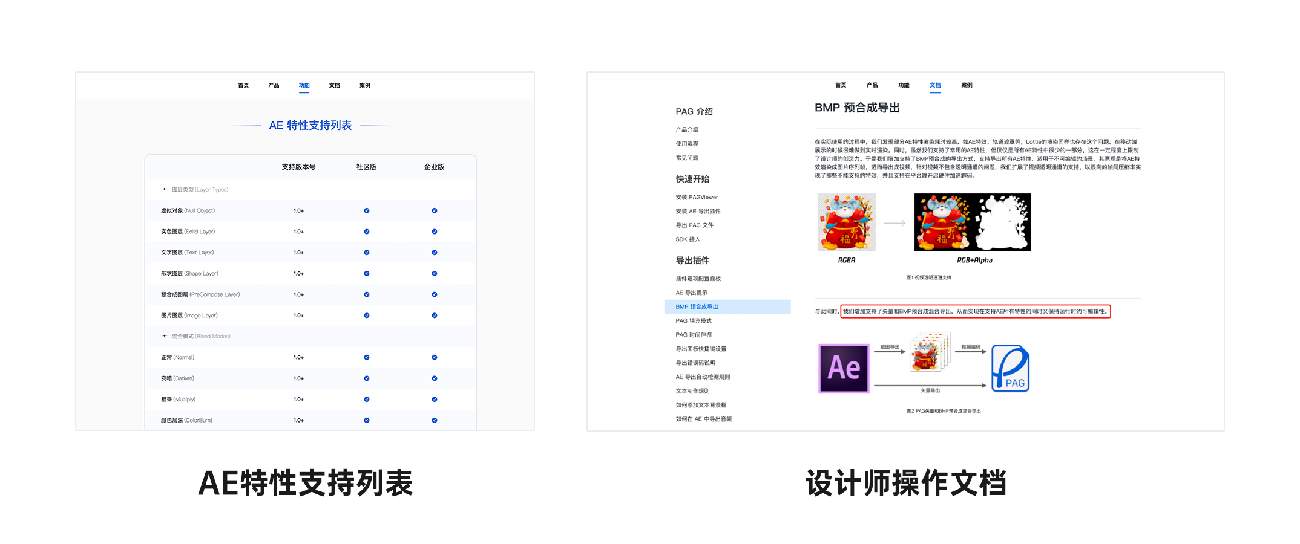Viewport: 1300px width, 544px height.
Task: Click 社区版 checkmark for 形状图层
Action: pos(367,273)
